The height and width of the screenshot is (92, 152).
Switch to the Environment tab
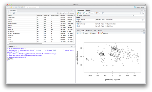click(81, 10)
